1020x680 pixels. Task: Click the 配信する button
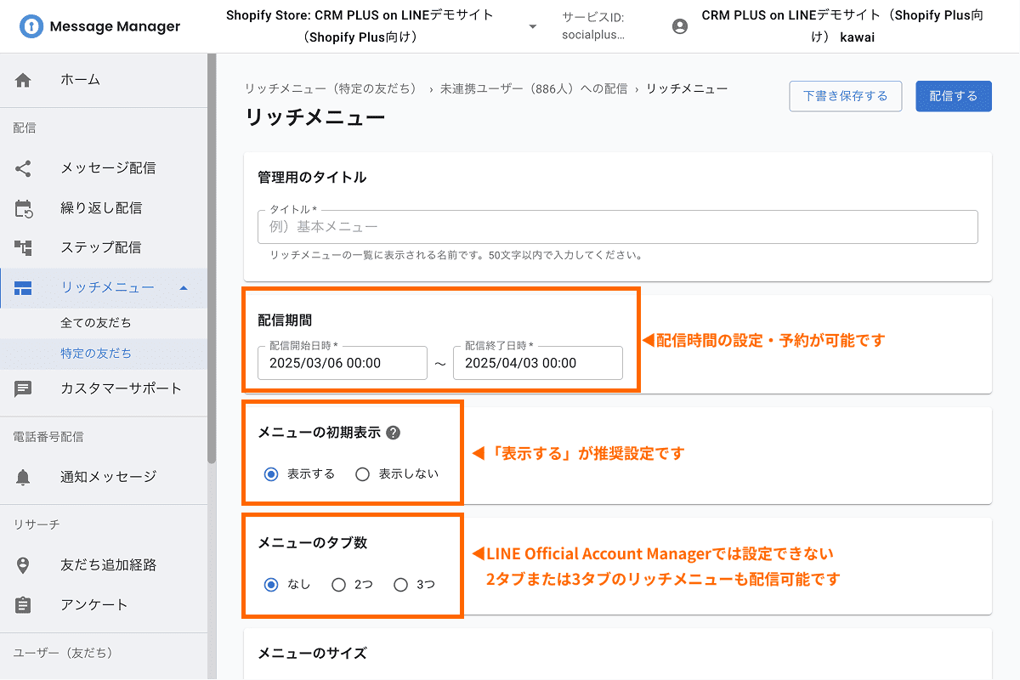[x=953, y=96]
